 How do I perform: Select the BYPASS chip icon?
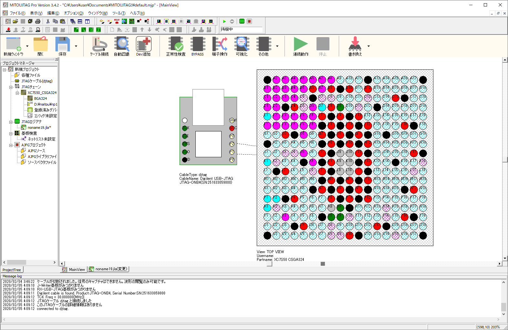point(198,46)
